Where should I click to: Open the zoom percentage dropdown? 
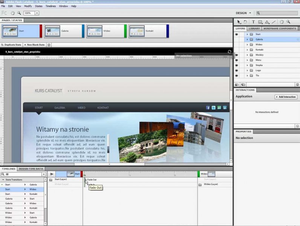click(x=37, y=13)
